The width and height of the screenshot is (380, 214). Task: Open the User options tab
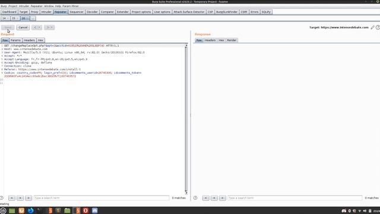(x=162, y=12)
